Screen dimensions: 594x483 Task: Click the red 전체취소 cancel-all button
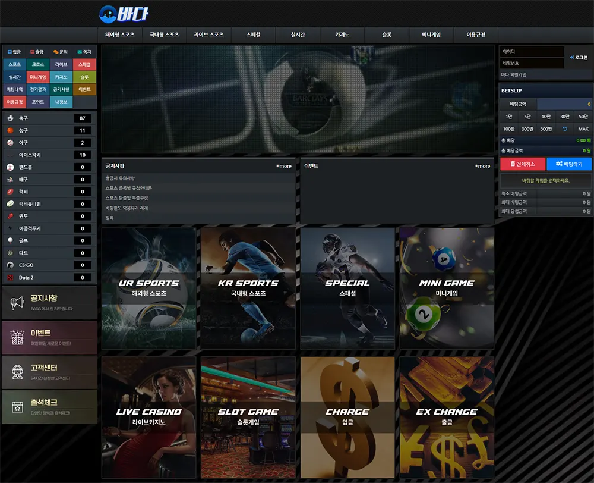[x=523, y=164]
